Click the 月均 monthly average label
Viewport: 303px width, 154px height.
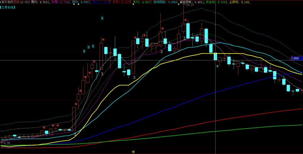(75, 2)
